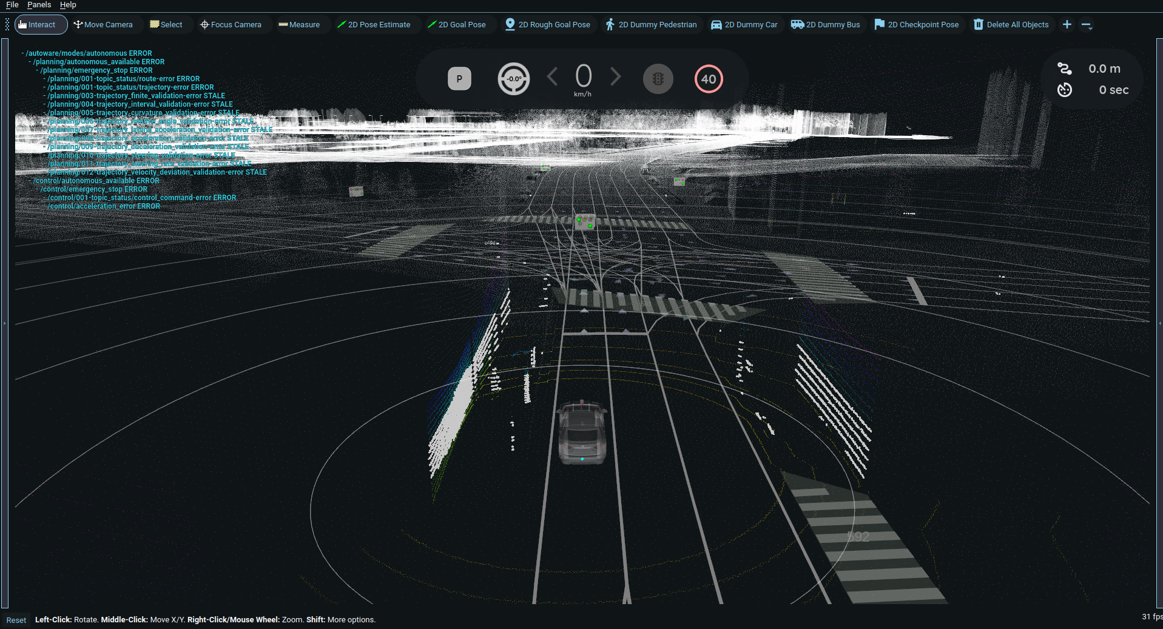Click the plus icon to add a tool
Viewport: 1163px width, 629px height.
pyautogui.click(x=1067, y=24)
